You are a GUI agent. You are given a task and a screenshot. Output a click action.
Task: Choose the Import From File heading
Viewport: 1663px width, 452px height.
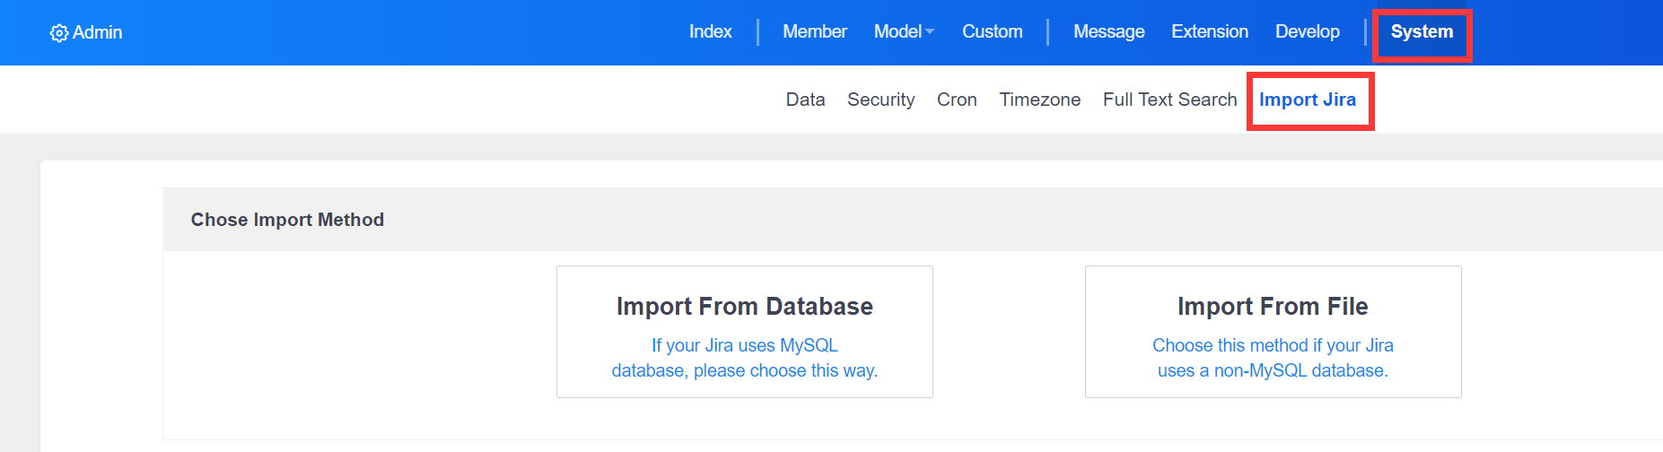[1273, 307]
